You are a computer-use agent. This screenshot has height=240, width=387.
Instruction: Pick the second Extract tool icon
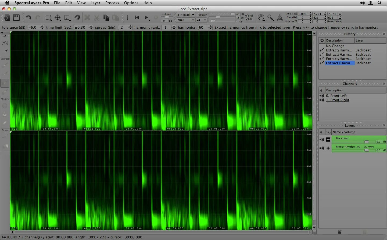pos(5,73)
